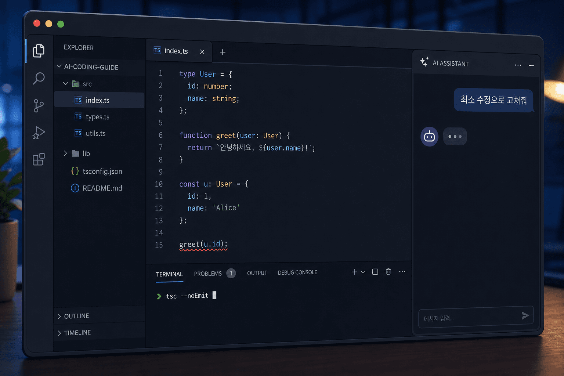564x376 pixels.
Task: Open Run and Debug icon
Action: tap(38, 133)
